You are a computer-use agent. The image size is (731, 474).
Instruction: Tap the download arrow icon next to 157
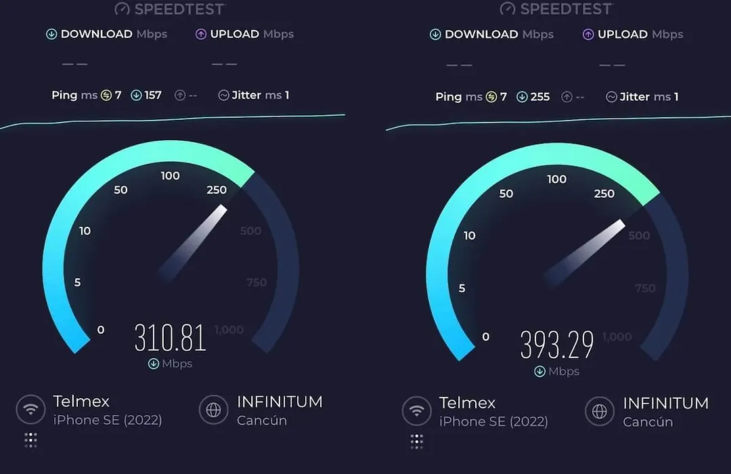pos(136,95)
